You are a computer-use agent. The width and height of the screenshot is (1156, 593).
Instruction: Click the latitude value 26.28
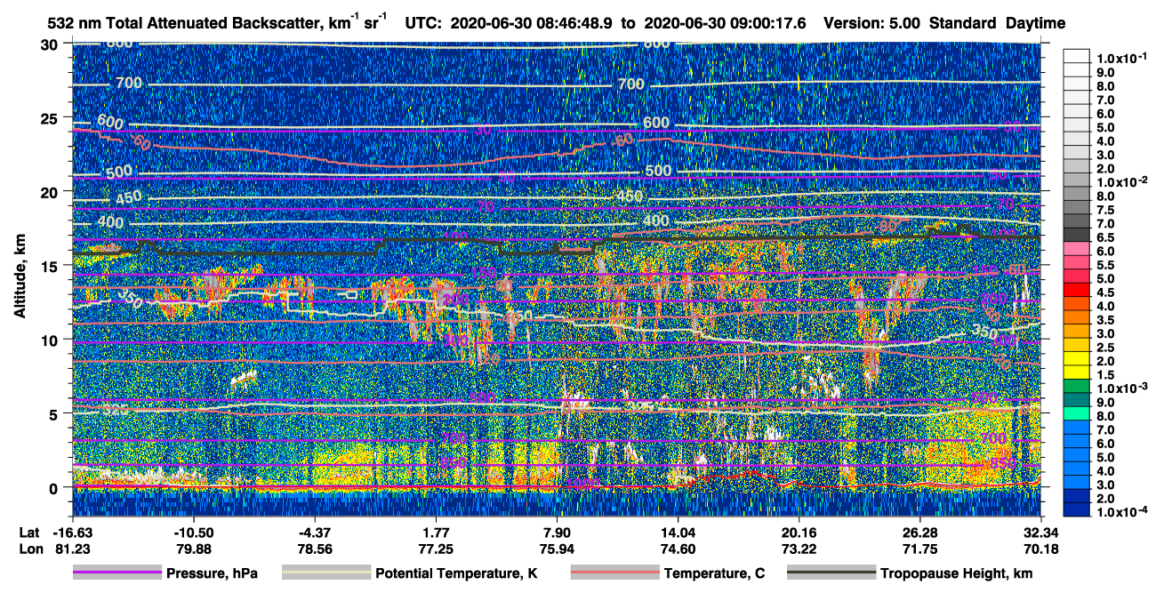click(x=920, y=533)
